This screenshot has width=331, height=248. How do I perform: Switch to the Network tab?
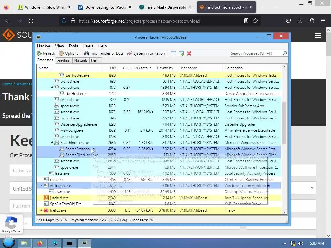(x=80, y=60)
